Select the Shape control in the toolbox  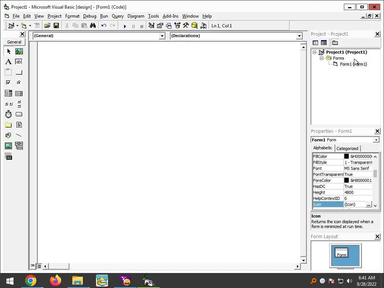(8, 135)
